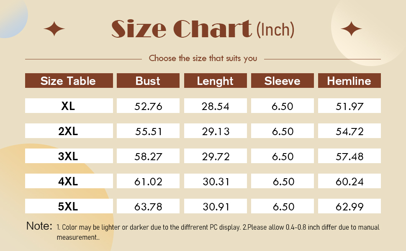
Task: Click the Sleeve column header
Action: (x=282, y=81)
